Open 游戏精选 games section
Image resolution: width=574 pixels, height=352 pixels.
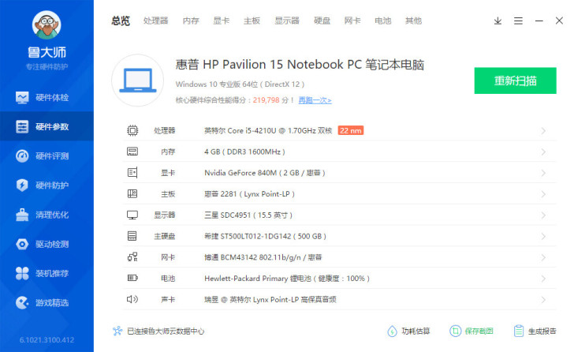(47, 302)
